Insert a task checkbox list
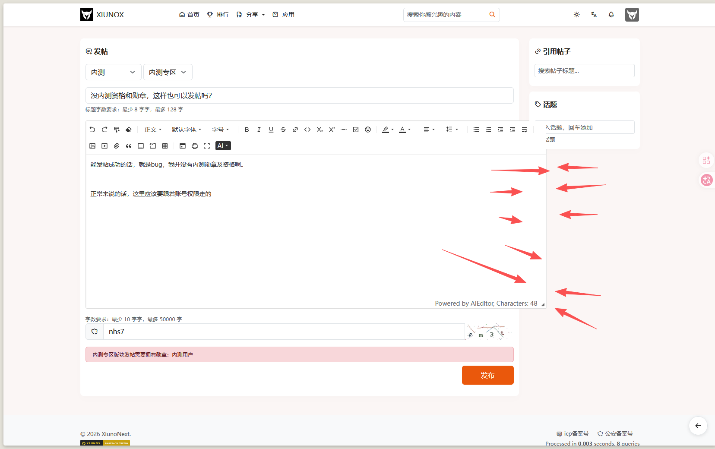Viewport: 715px width, 449px height. (x=356, y=130)
